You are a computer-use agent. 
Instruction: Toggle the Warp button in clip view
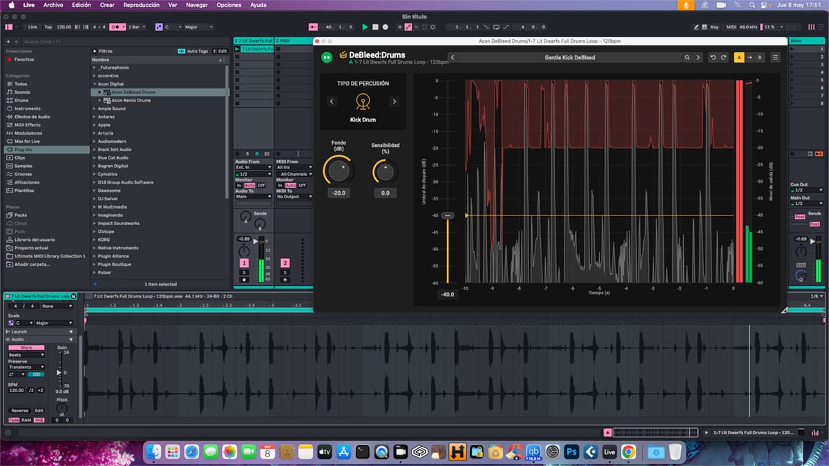[26, 347]
